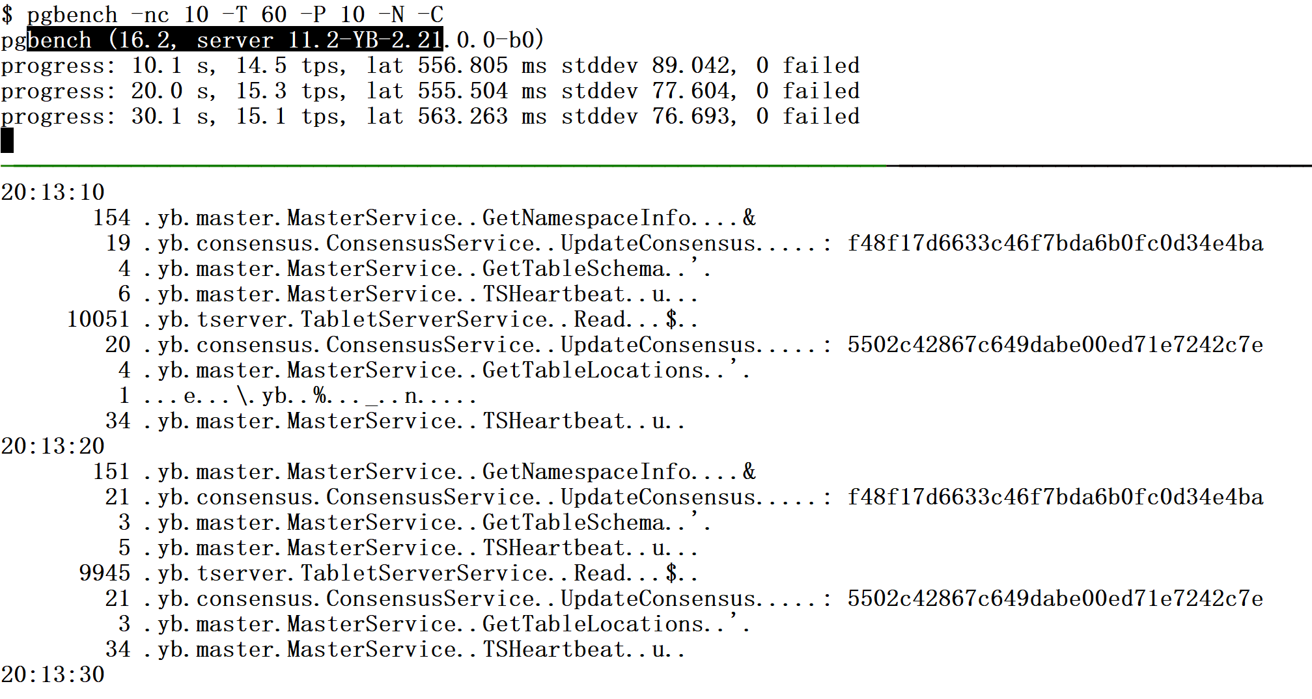Click tablet ID f48f17d6 on the count-19 line
1312x699 pixels.
tap(1055, 243)
